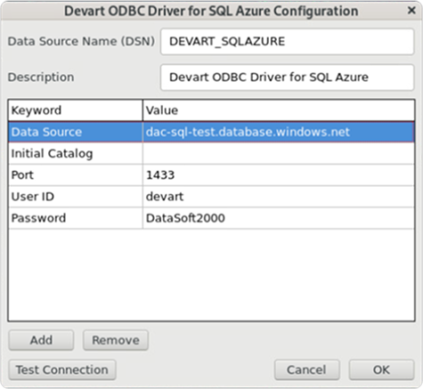
Task: Select the dac-sql-test.database.windows.net value cell
Action: click(x=279, y=132)
